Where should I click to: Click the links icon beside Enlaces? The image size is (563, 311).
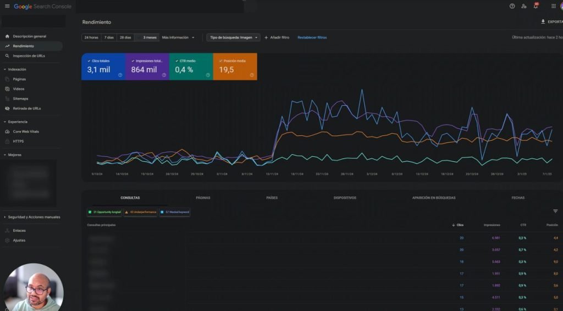point(7,231)
